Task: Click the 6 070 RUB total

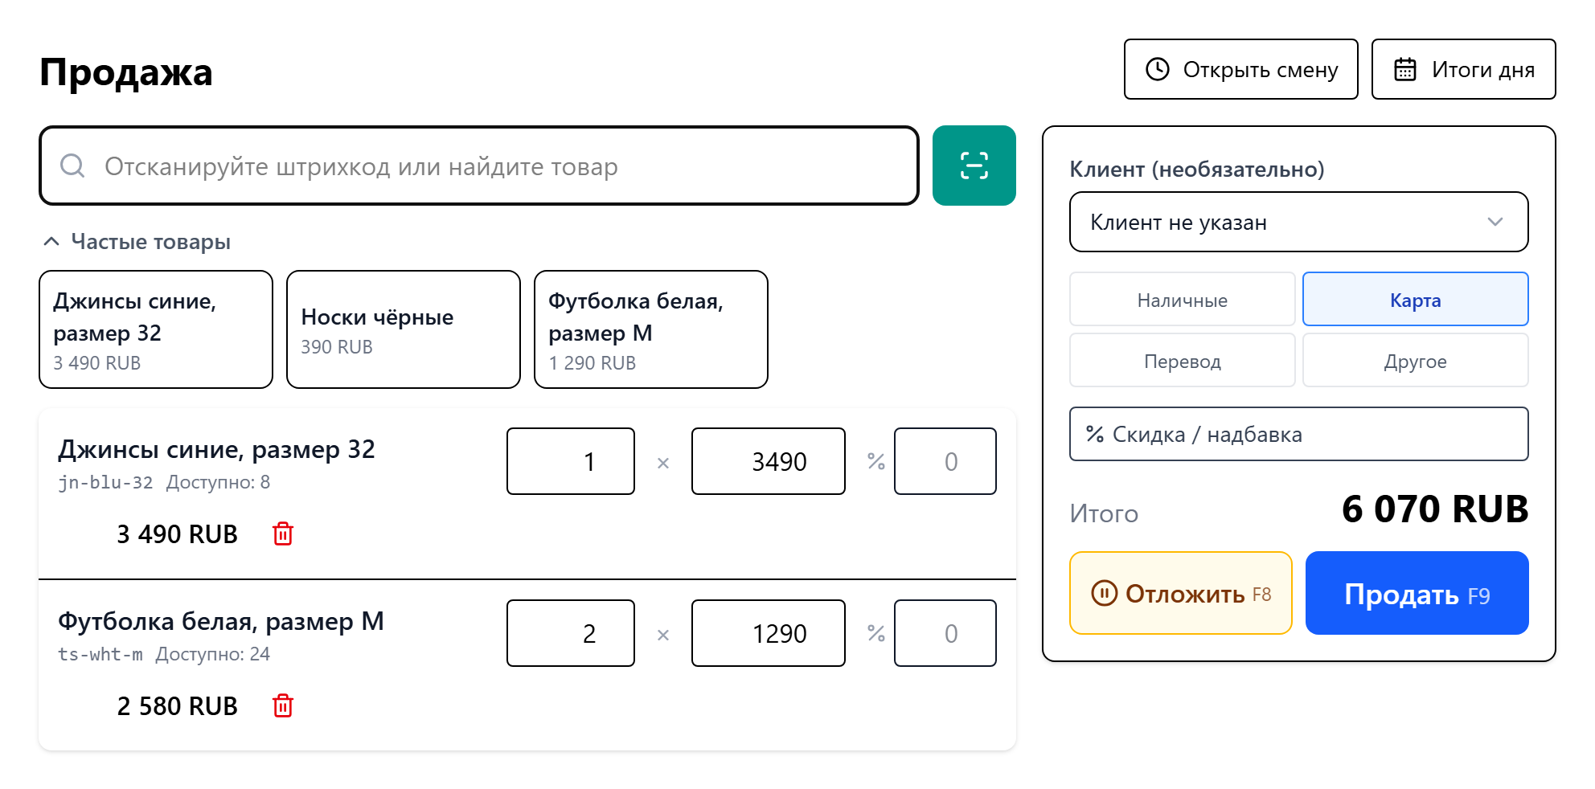Action: point(1435,509)
